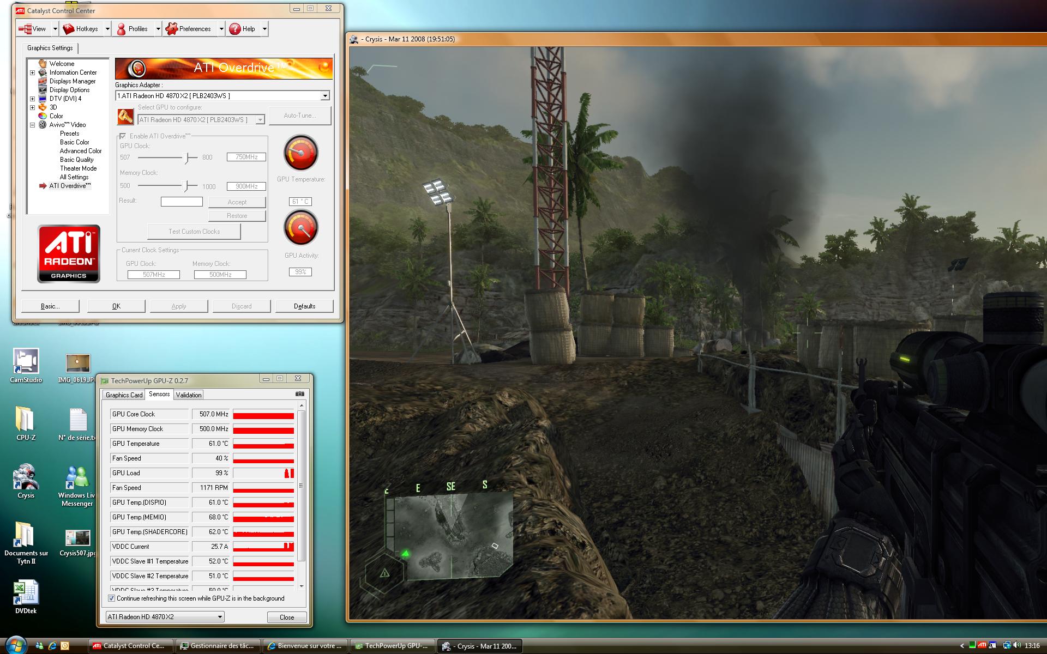
Task: Expand the DTV (DVI) 4 tree node
Action: point(32,99)
